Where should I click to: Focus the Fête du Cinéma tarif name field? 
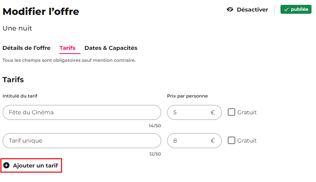point(82,112)
